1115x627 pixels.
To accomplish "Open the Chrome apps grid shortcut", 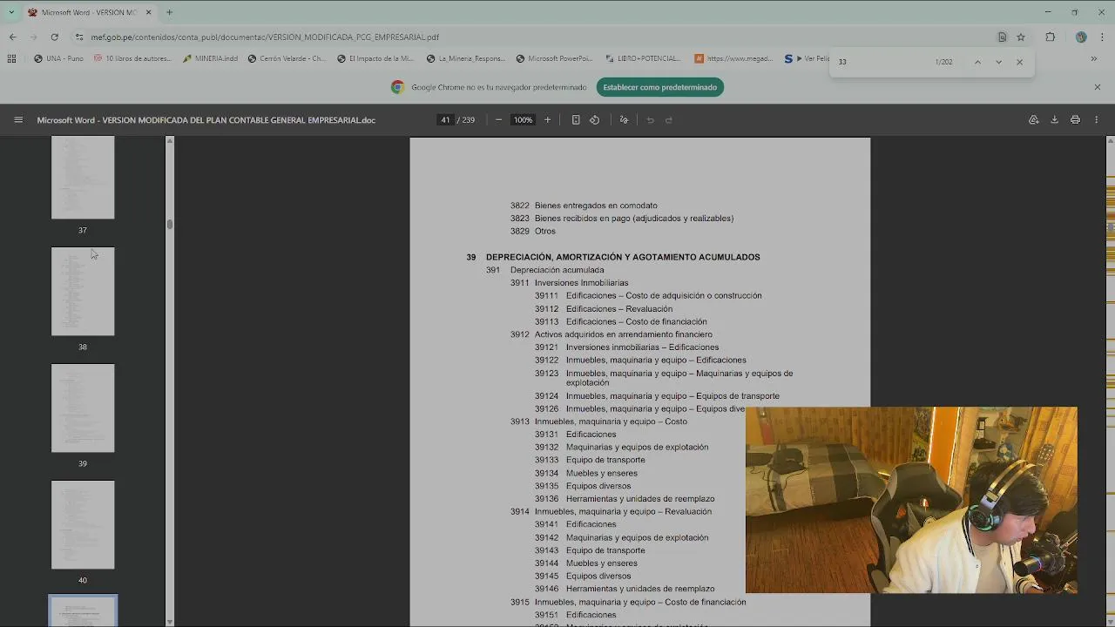I will [11, 58].
